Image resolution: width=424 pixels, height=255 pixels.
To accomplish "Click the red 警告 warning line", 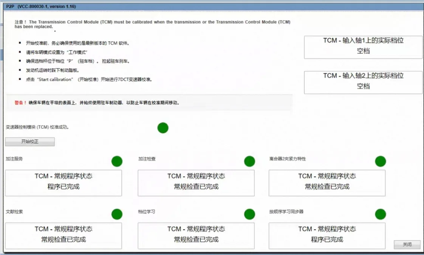I will pos(97,103).
